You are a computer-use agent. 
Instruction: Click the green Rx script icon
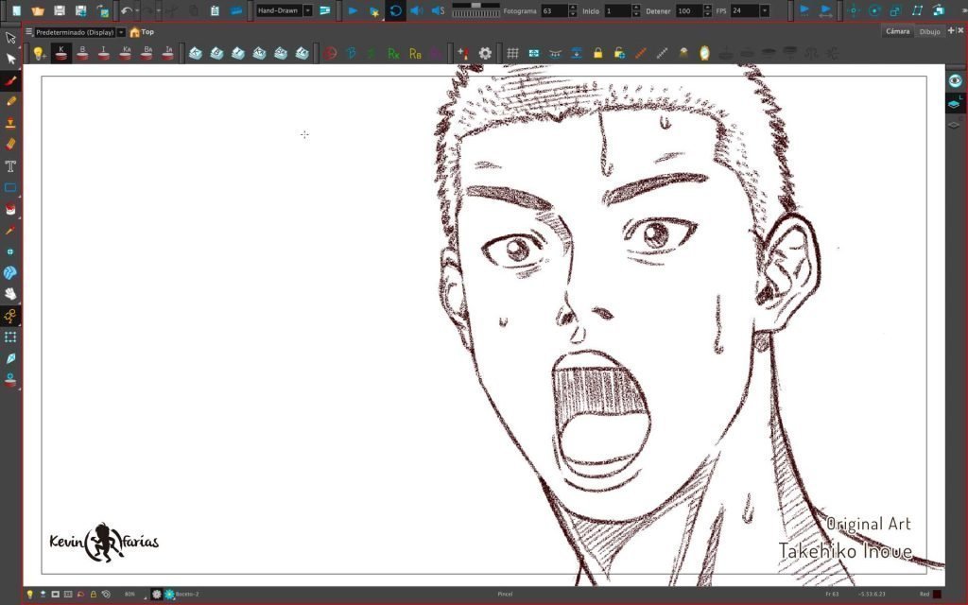pyautogui.click(x=393, y=54)
